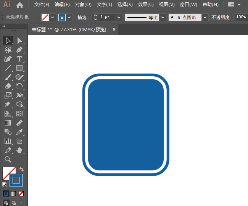Activate the Hand tool
Screen dimensions: 248x206
[x=19, y=151]
